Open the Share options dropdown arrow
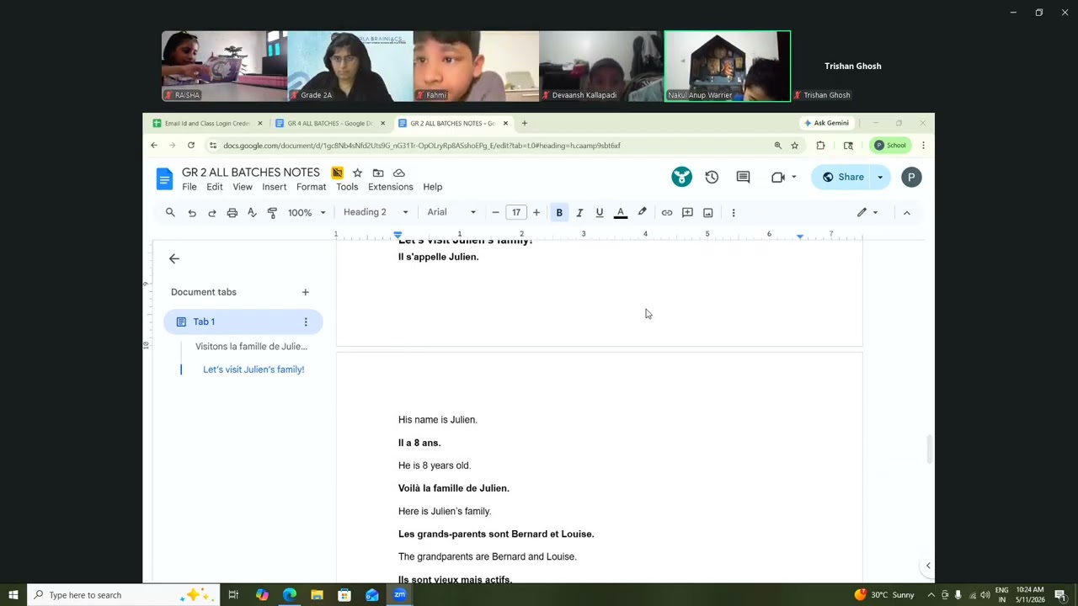The height and width of the screenshot is (606, 1078). point(880,177)
